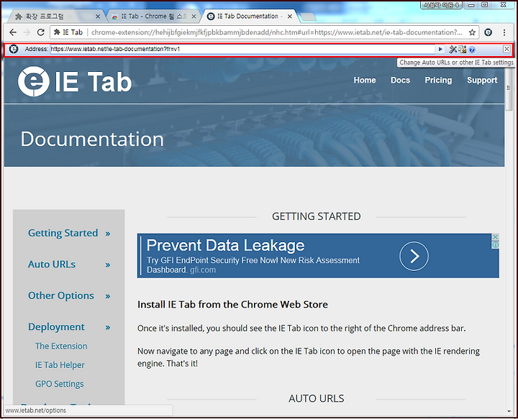The height and width of the screenshot is (419, 518).
Task: Switch to the 확장 프로그램 tab
Action: tap(55, 16)
